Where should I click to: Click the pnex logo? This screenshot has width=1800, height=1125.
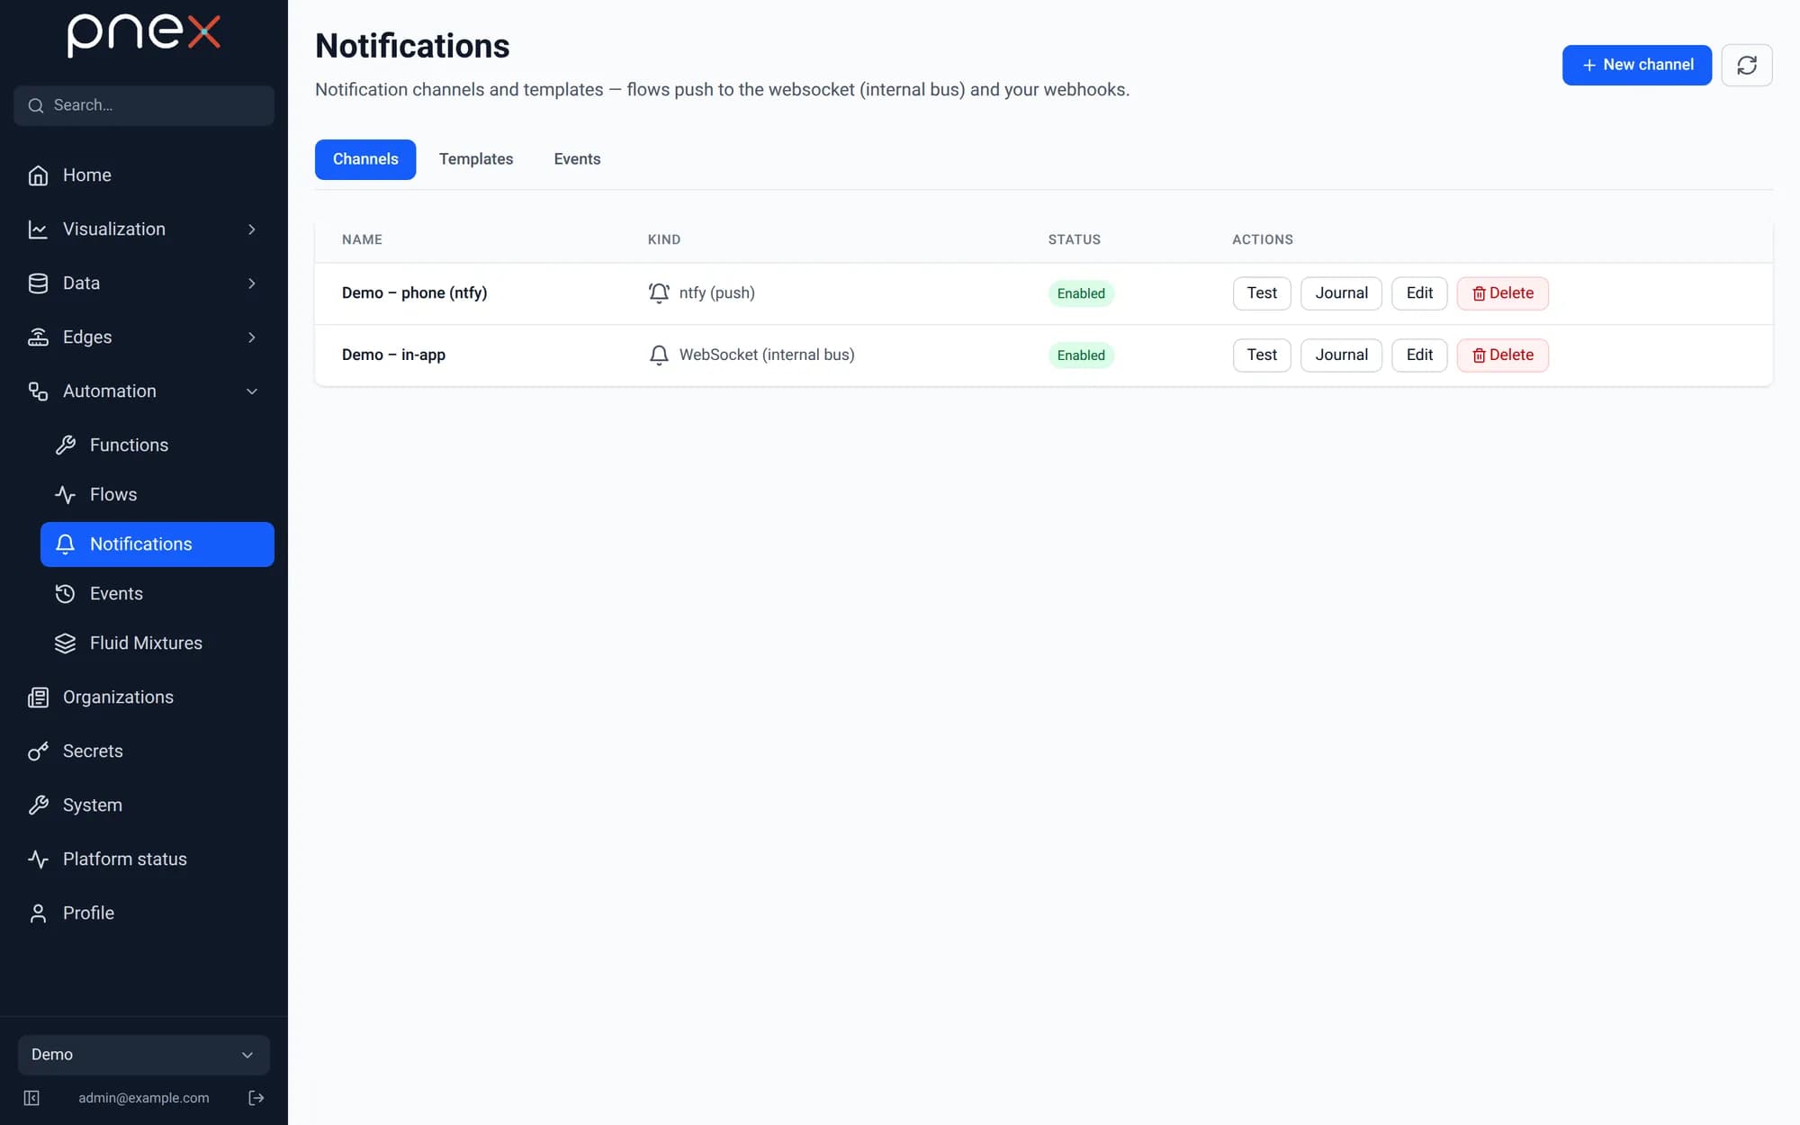point(144,34)
